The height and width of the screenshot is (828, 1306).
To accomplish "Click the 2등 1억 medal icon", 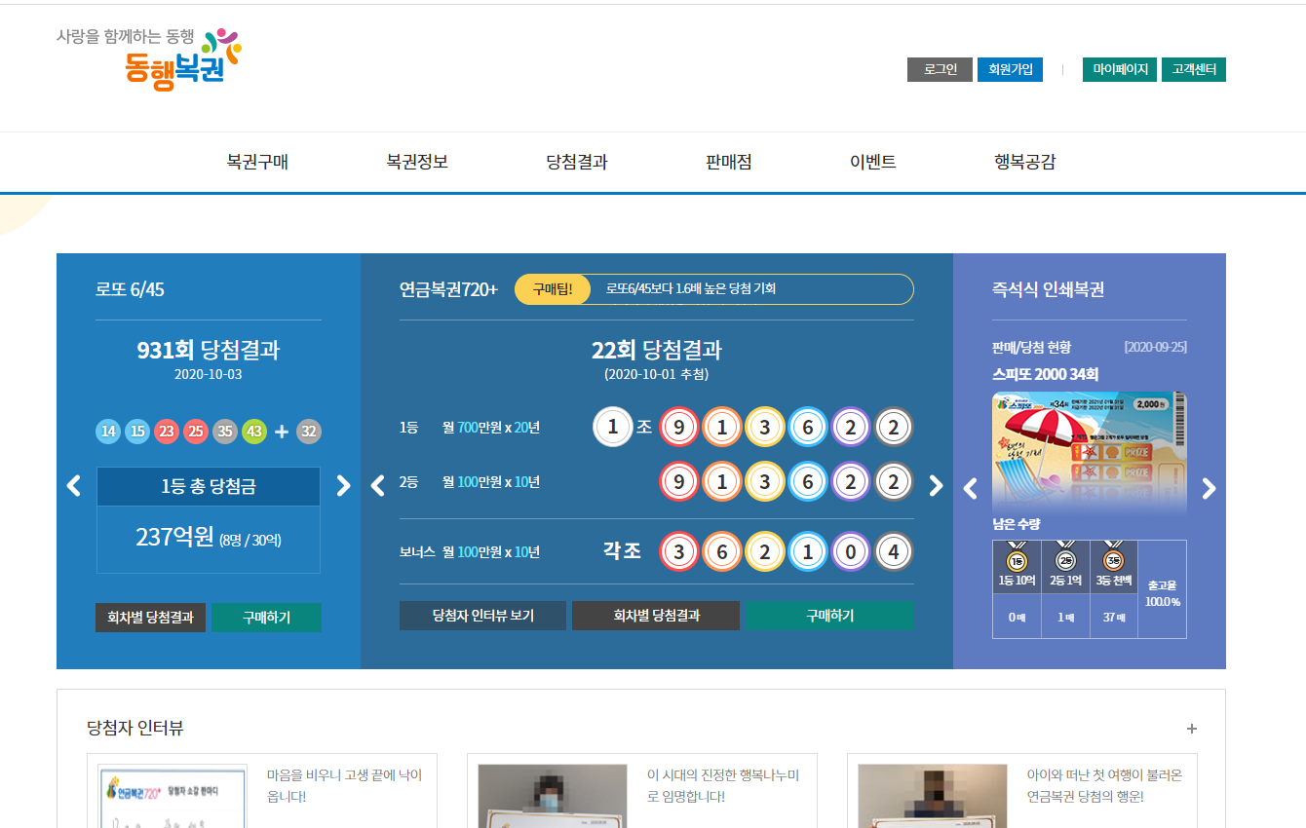I will (x=1065, y=559).
